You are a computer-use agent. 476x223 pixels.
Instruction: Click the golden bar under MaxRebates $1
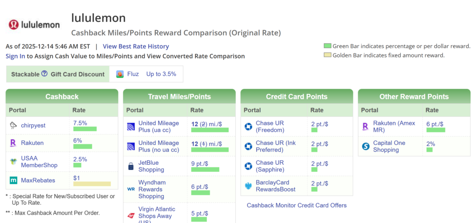point(92,184)
